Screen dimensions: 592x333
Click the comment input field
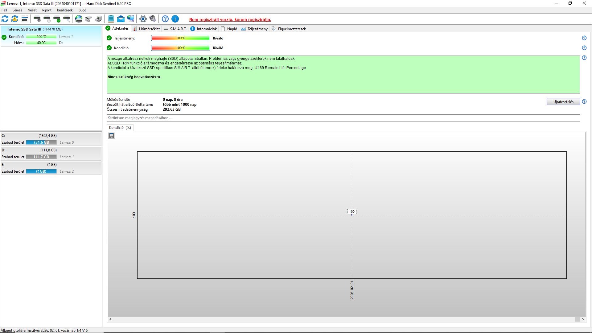[343, 118]
